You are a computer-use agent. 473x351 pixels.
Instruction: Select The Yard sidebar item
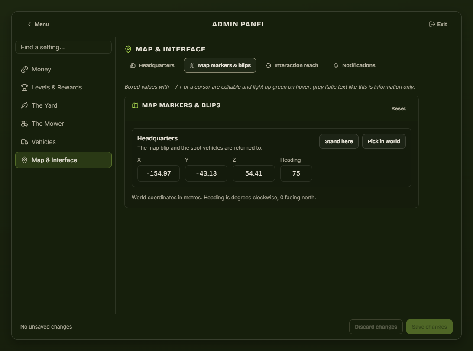63,105
